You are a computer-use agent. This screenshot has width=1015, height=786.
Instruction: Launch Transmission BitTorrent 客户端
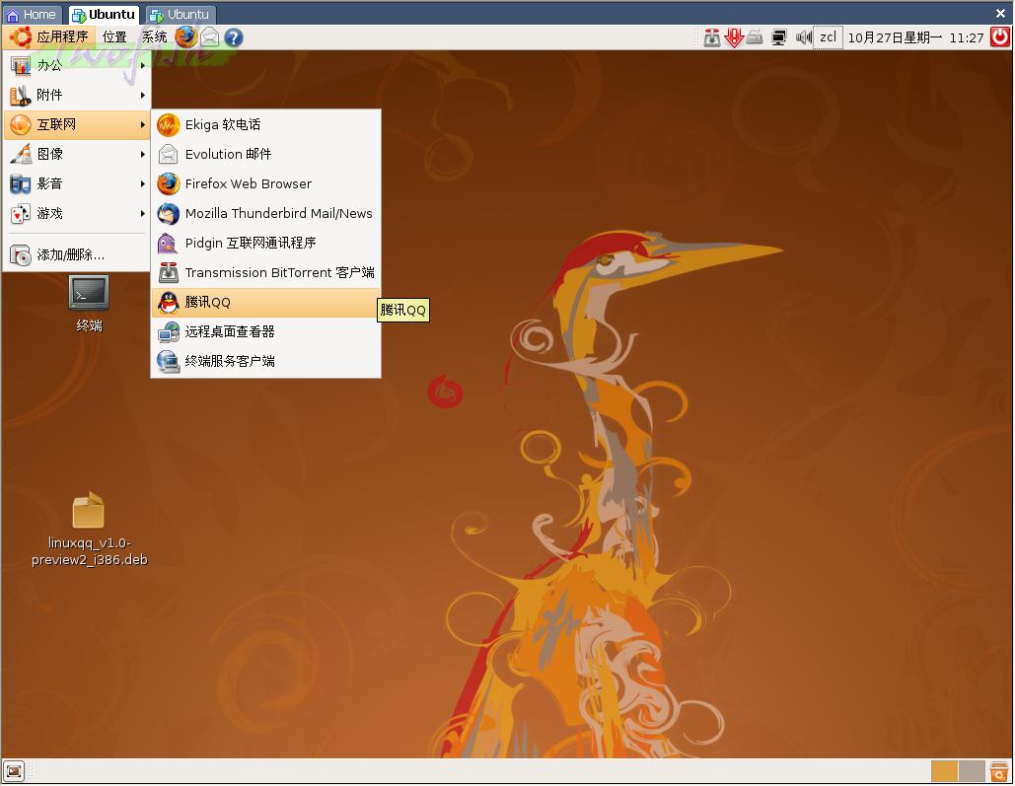[x=266, y=272]
